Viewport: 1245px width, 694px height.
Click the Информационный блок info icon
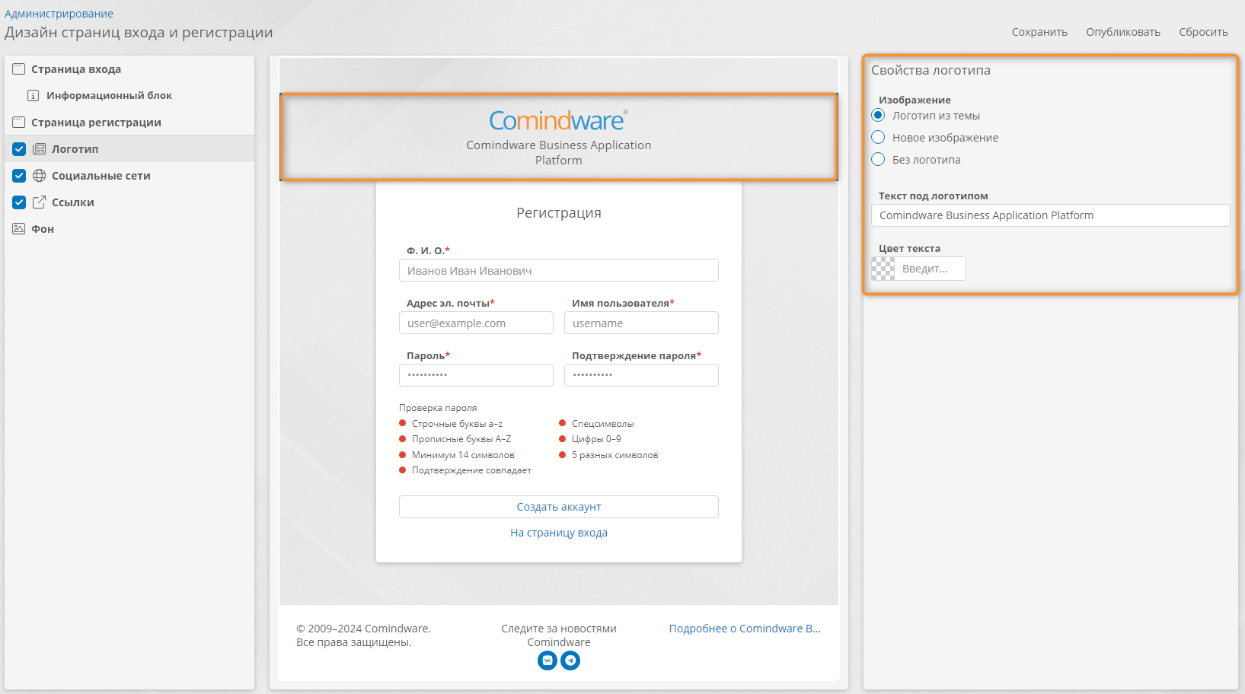pyautogui.click(x=34, y=96)
